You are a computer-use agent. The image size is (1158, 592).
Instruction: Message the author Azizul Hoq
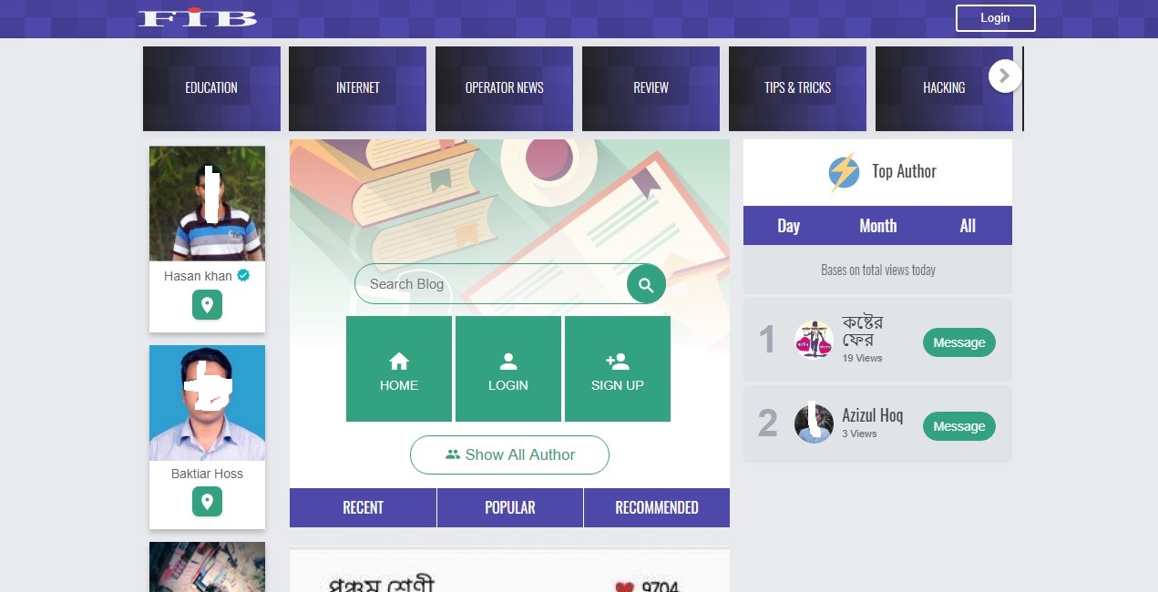click(x=959, y=426)
